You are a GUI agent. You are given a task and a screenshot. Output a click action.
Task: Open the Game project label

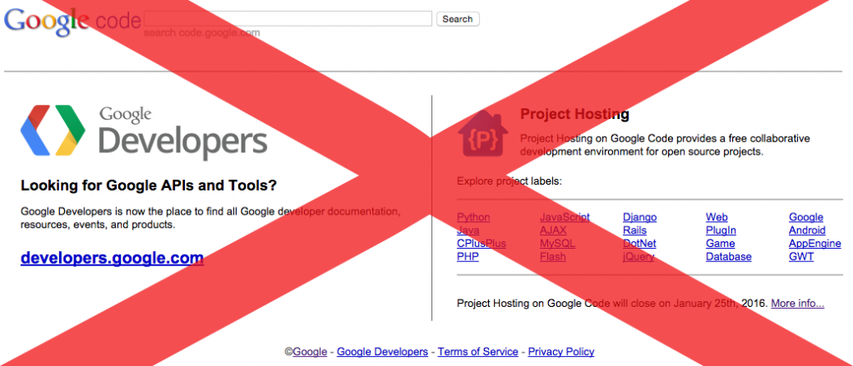point(721,243)
